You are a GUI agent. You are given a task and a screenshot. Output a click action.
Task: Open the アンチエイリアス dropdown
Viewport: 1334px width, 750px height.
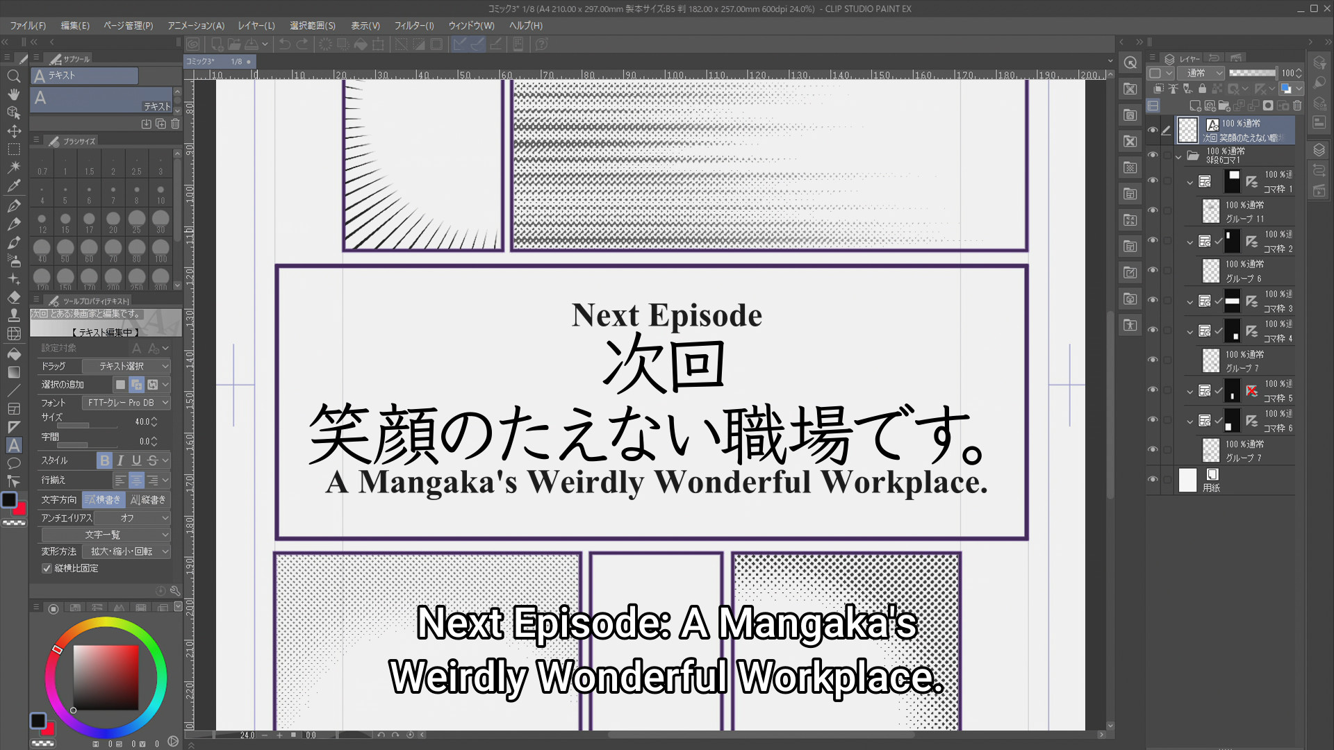pos(132,518)
